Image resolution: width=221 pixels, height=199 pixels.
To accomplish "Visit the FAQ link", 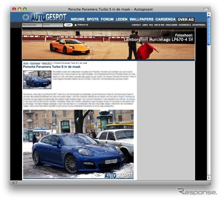I will click(151, 25).
